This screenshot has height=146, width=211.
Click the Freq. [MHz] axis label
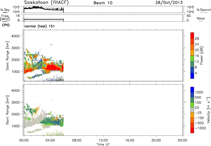[x=5, y=18]
